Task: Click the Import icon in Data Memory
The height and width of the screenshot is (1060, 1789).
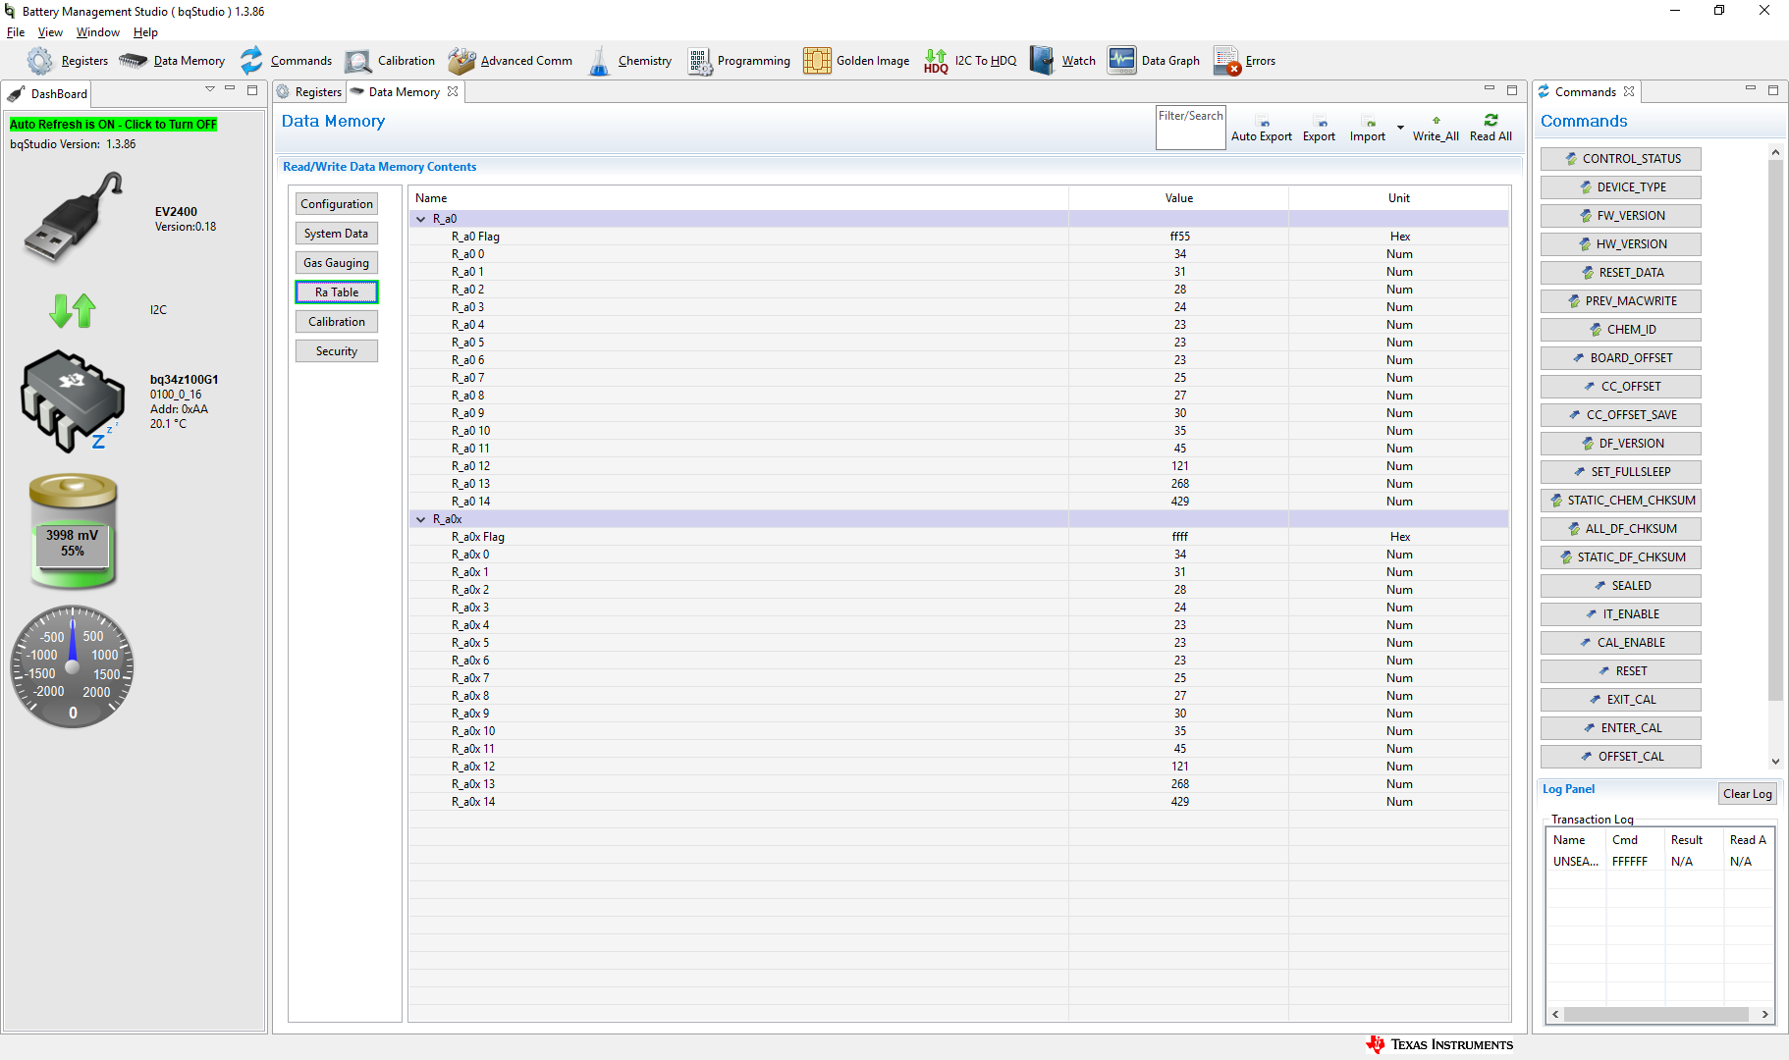Action: pyautogui.click(x=1368, y=130)
